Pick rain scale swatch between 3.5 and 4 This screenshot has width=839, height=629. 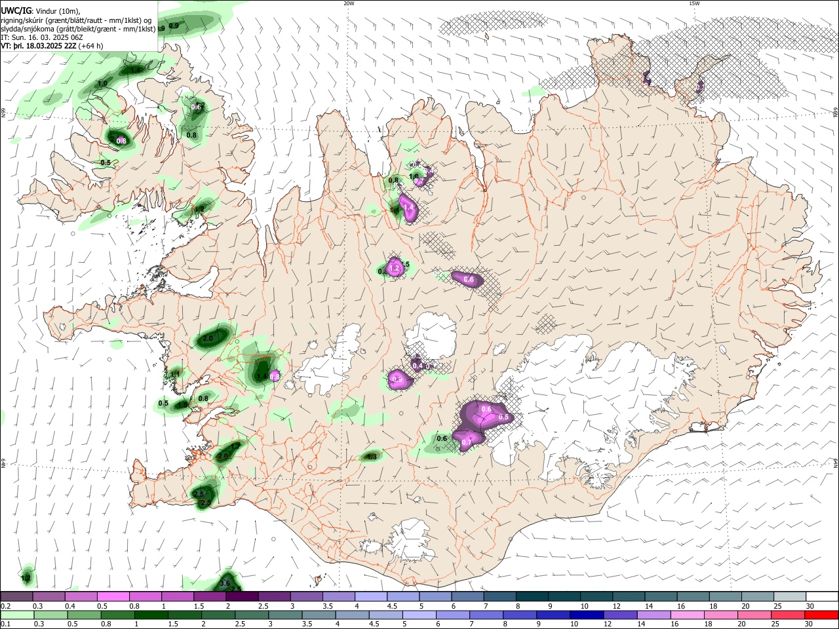[319, 615]
